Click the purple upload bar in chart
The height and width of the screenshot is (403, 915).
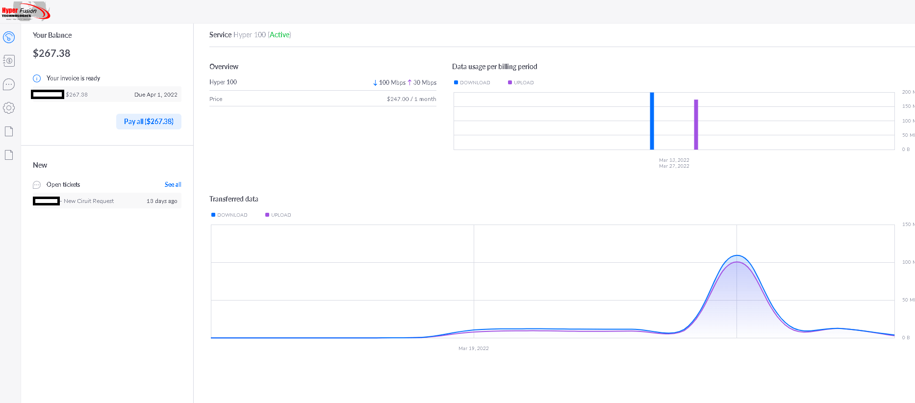[x=696, y=125]
